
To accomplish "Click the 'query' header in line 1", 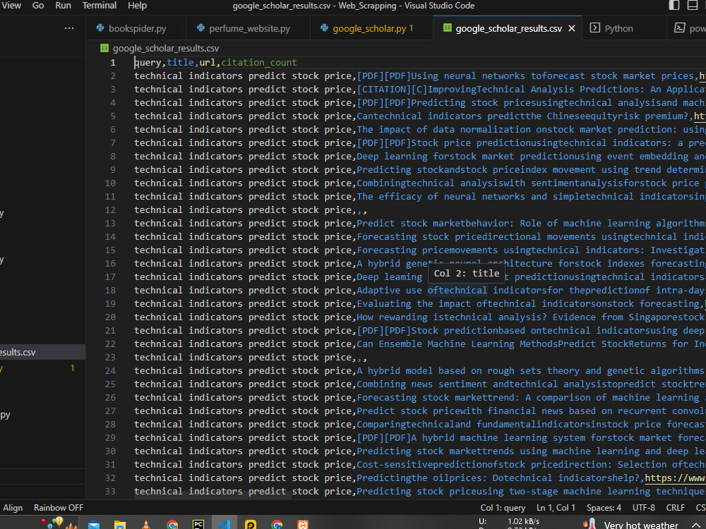I will pyautogui.click(x=148, y=63).
